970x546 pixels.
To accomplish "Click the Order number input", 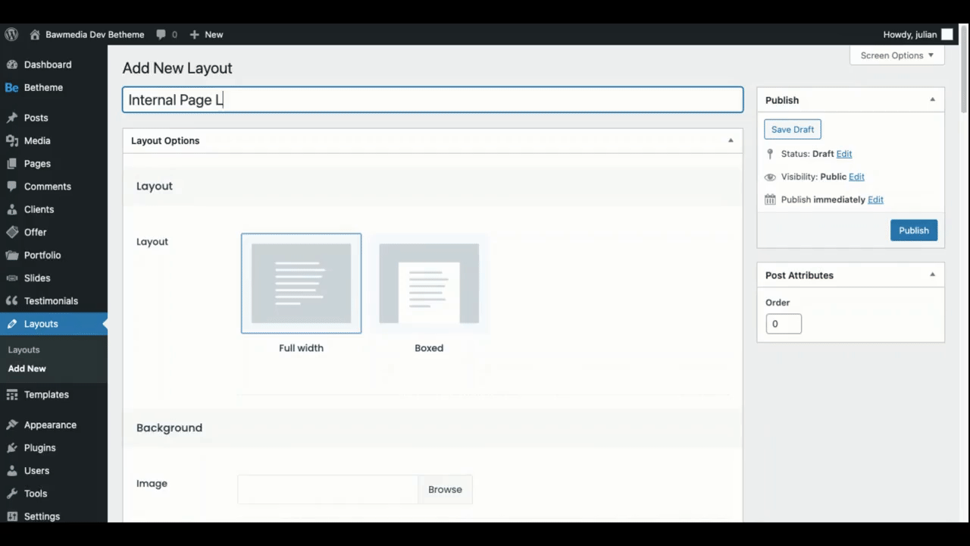I will 784,324.
